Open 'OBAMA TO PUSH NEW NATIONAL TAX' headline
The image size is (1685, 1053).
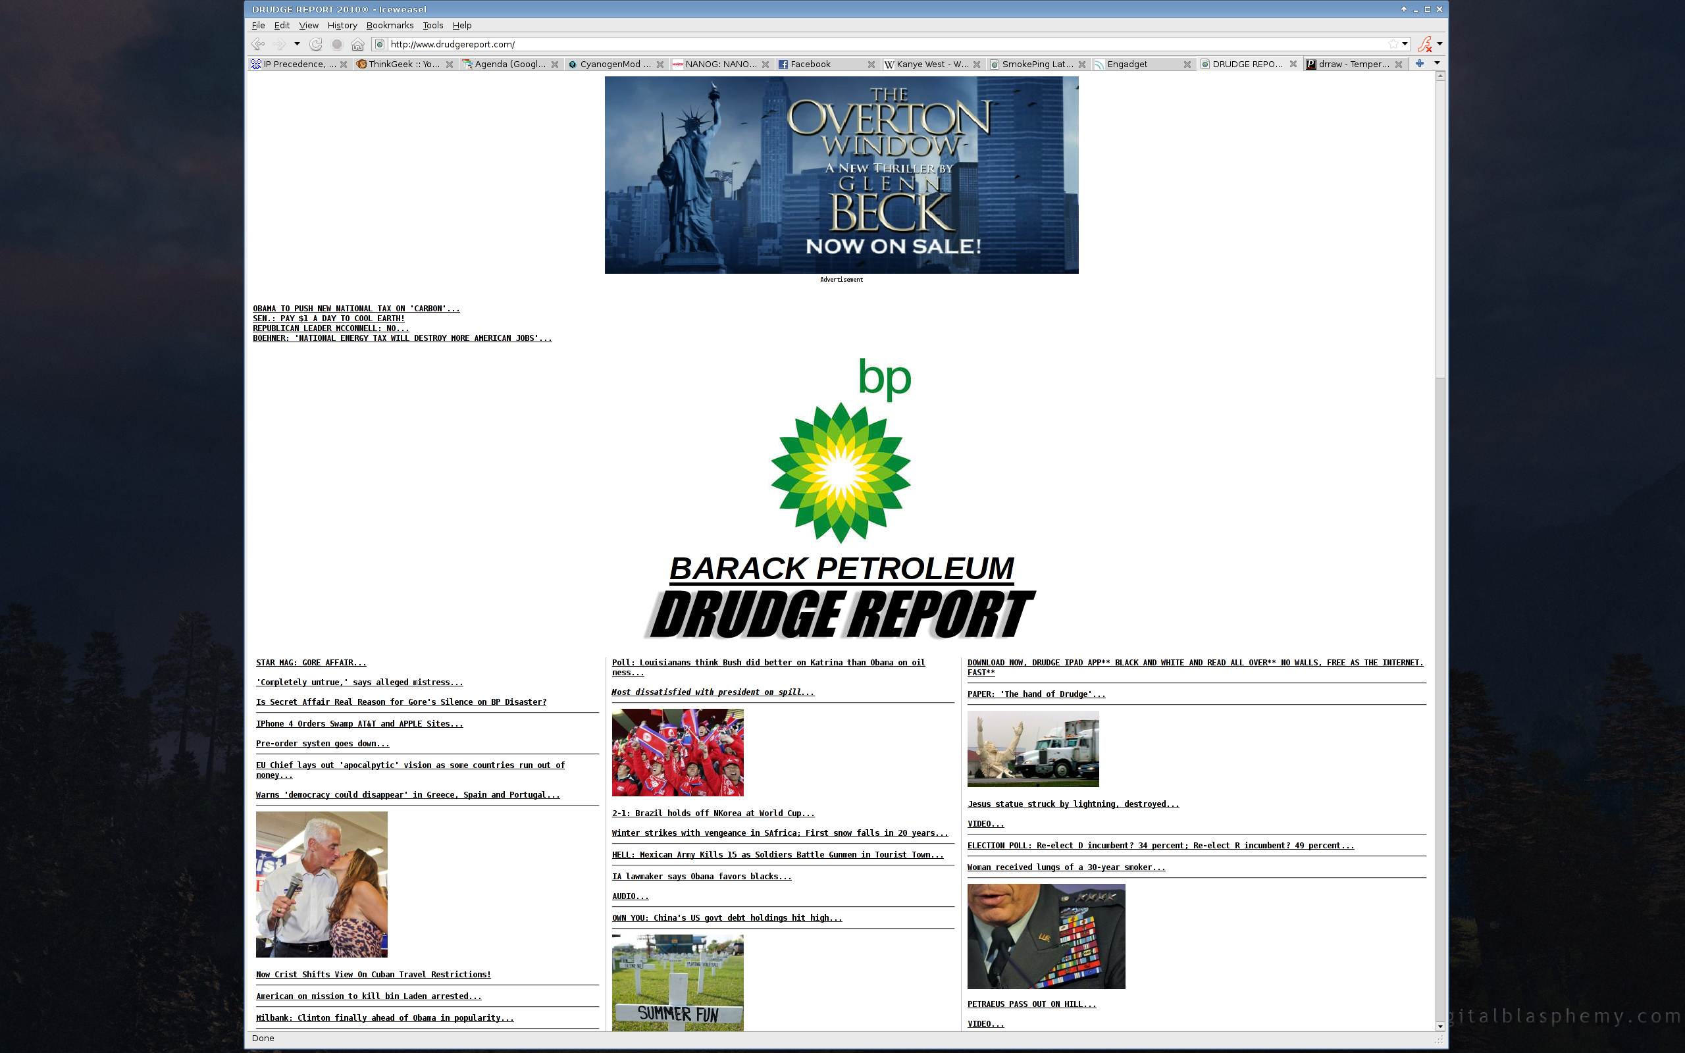[x=356, y=309]
